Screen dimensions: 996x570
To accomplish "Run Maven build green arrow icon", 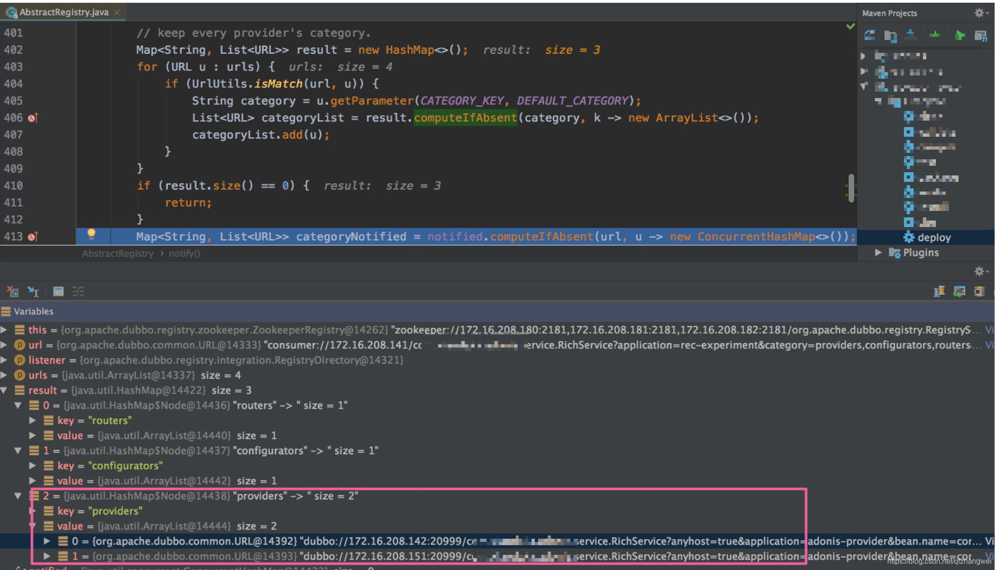I will (x=960, y=35).
